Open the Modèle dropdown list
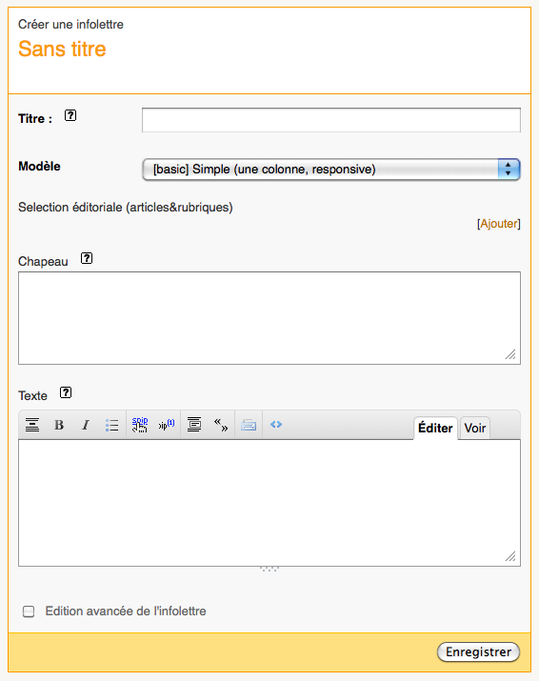 coord(331,170)
